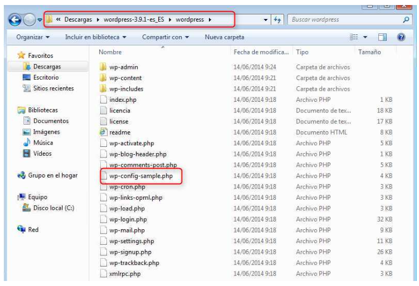Select wp-config-sample.php file name
Screen dimensions: 419x286
pyautogui.click(x=141, y=176)
